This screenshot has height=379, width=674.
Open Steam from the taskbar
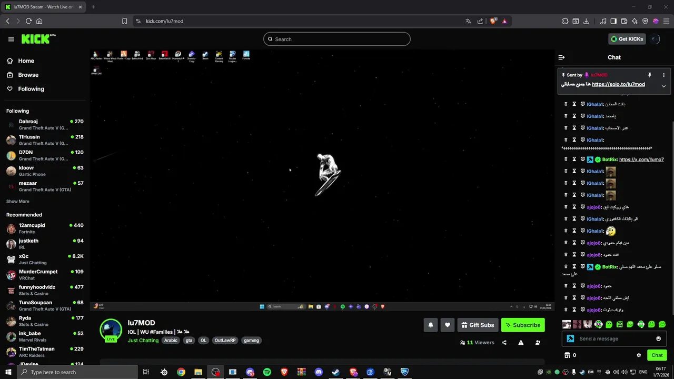tap(335, 372)
